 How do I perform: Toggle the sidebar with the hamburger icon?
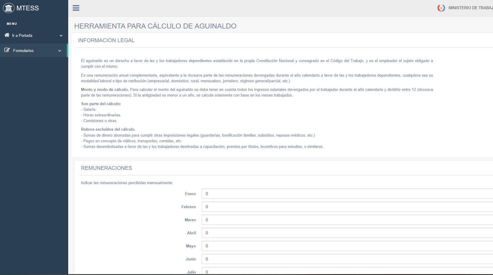(x=76, y=8)
